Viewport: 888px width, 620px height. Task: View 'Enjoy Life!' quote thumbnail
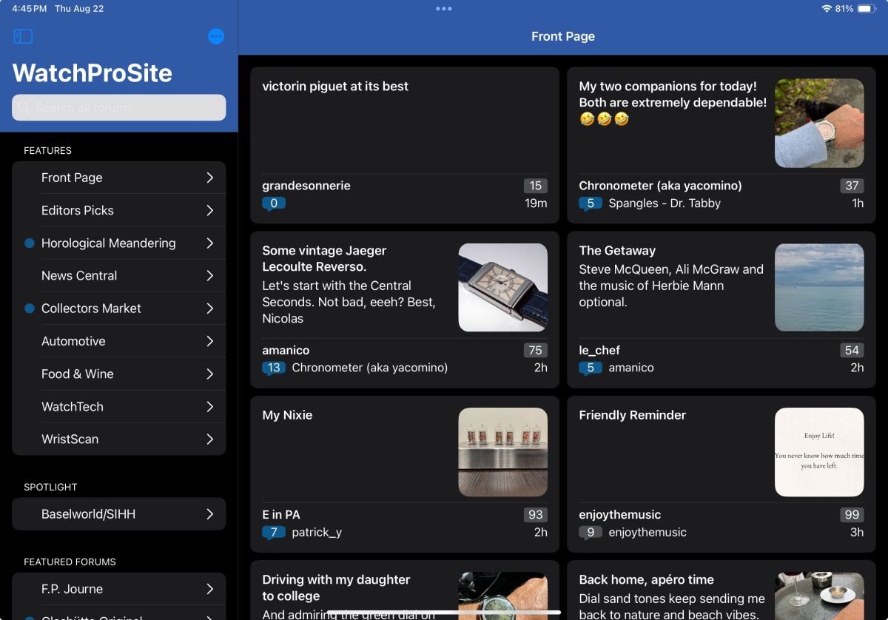[x=819, y=452]
